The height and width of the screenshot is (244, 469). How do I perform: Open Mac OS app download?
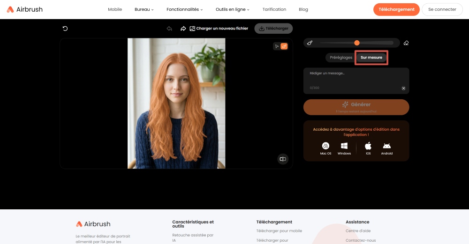(325, 148)
